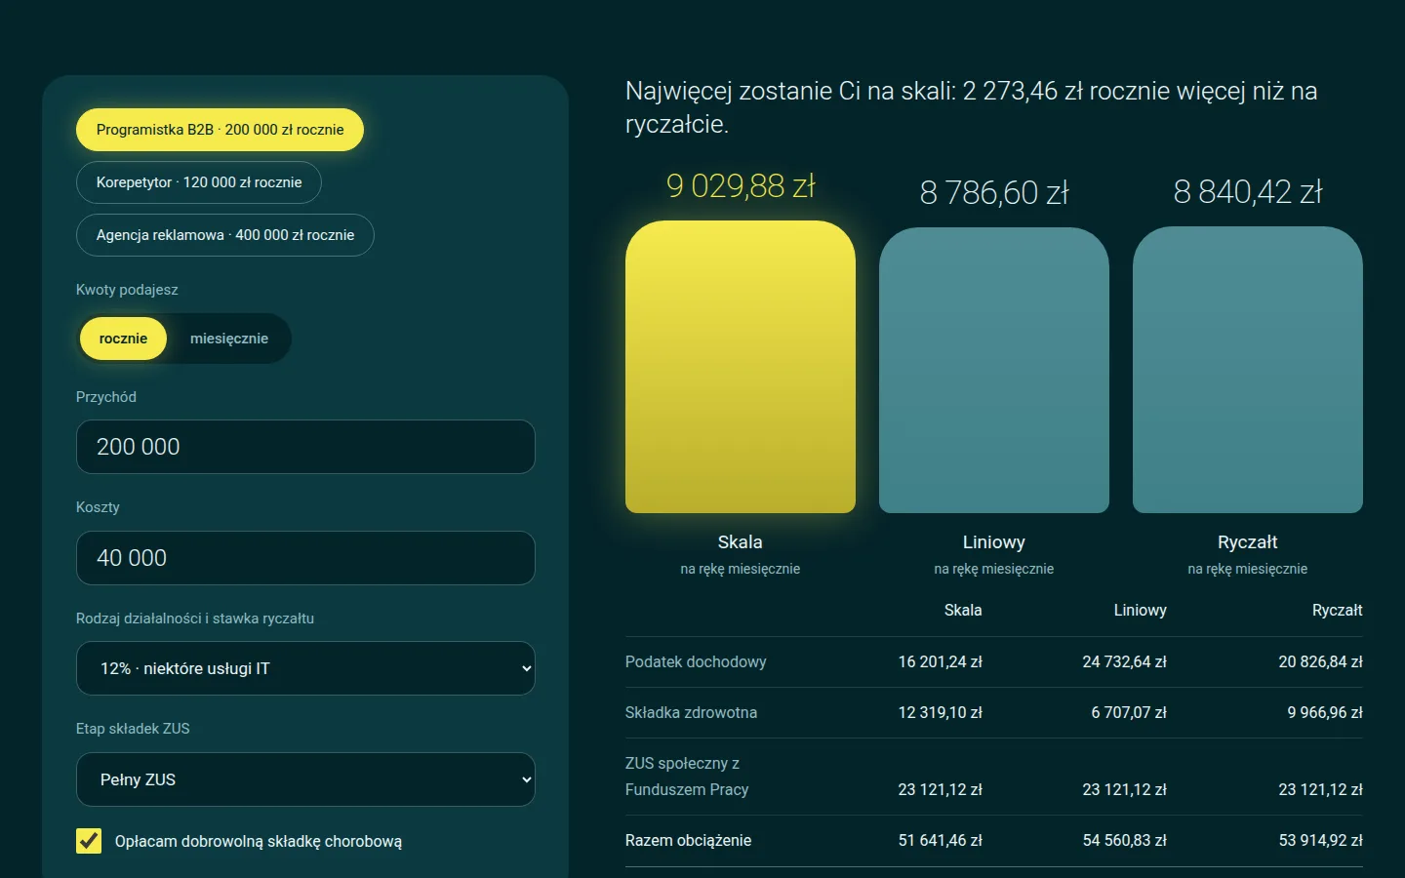1405x878 pixels.
Task: Click the 8 786,60 zł amount
Action: coord(994,192)
